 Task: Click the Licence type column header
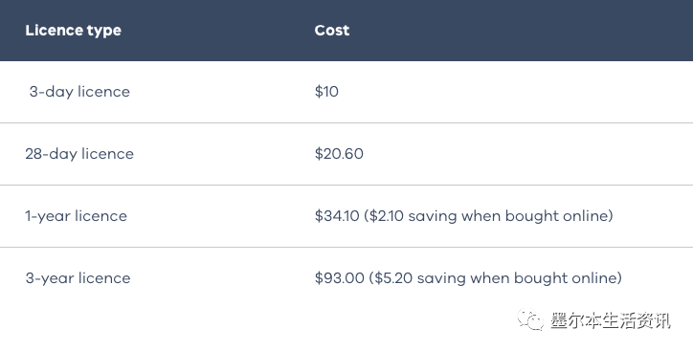[x=74, y=31]
